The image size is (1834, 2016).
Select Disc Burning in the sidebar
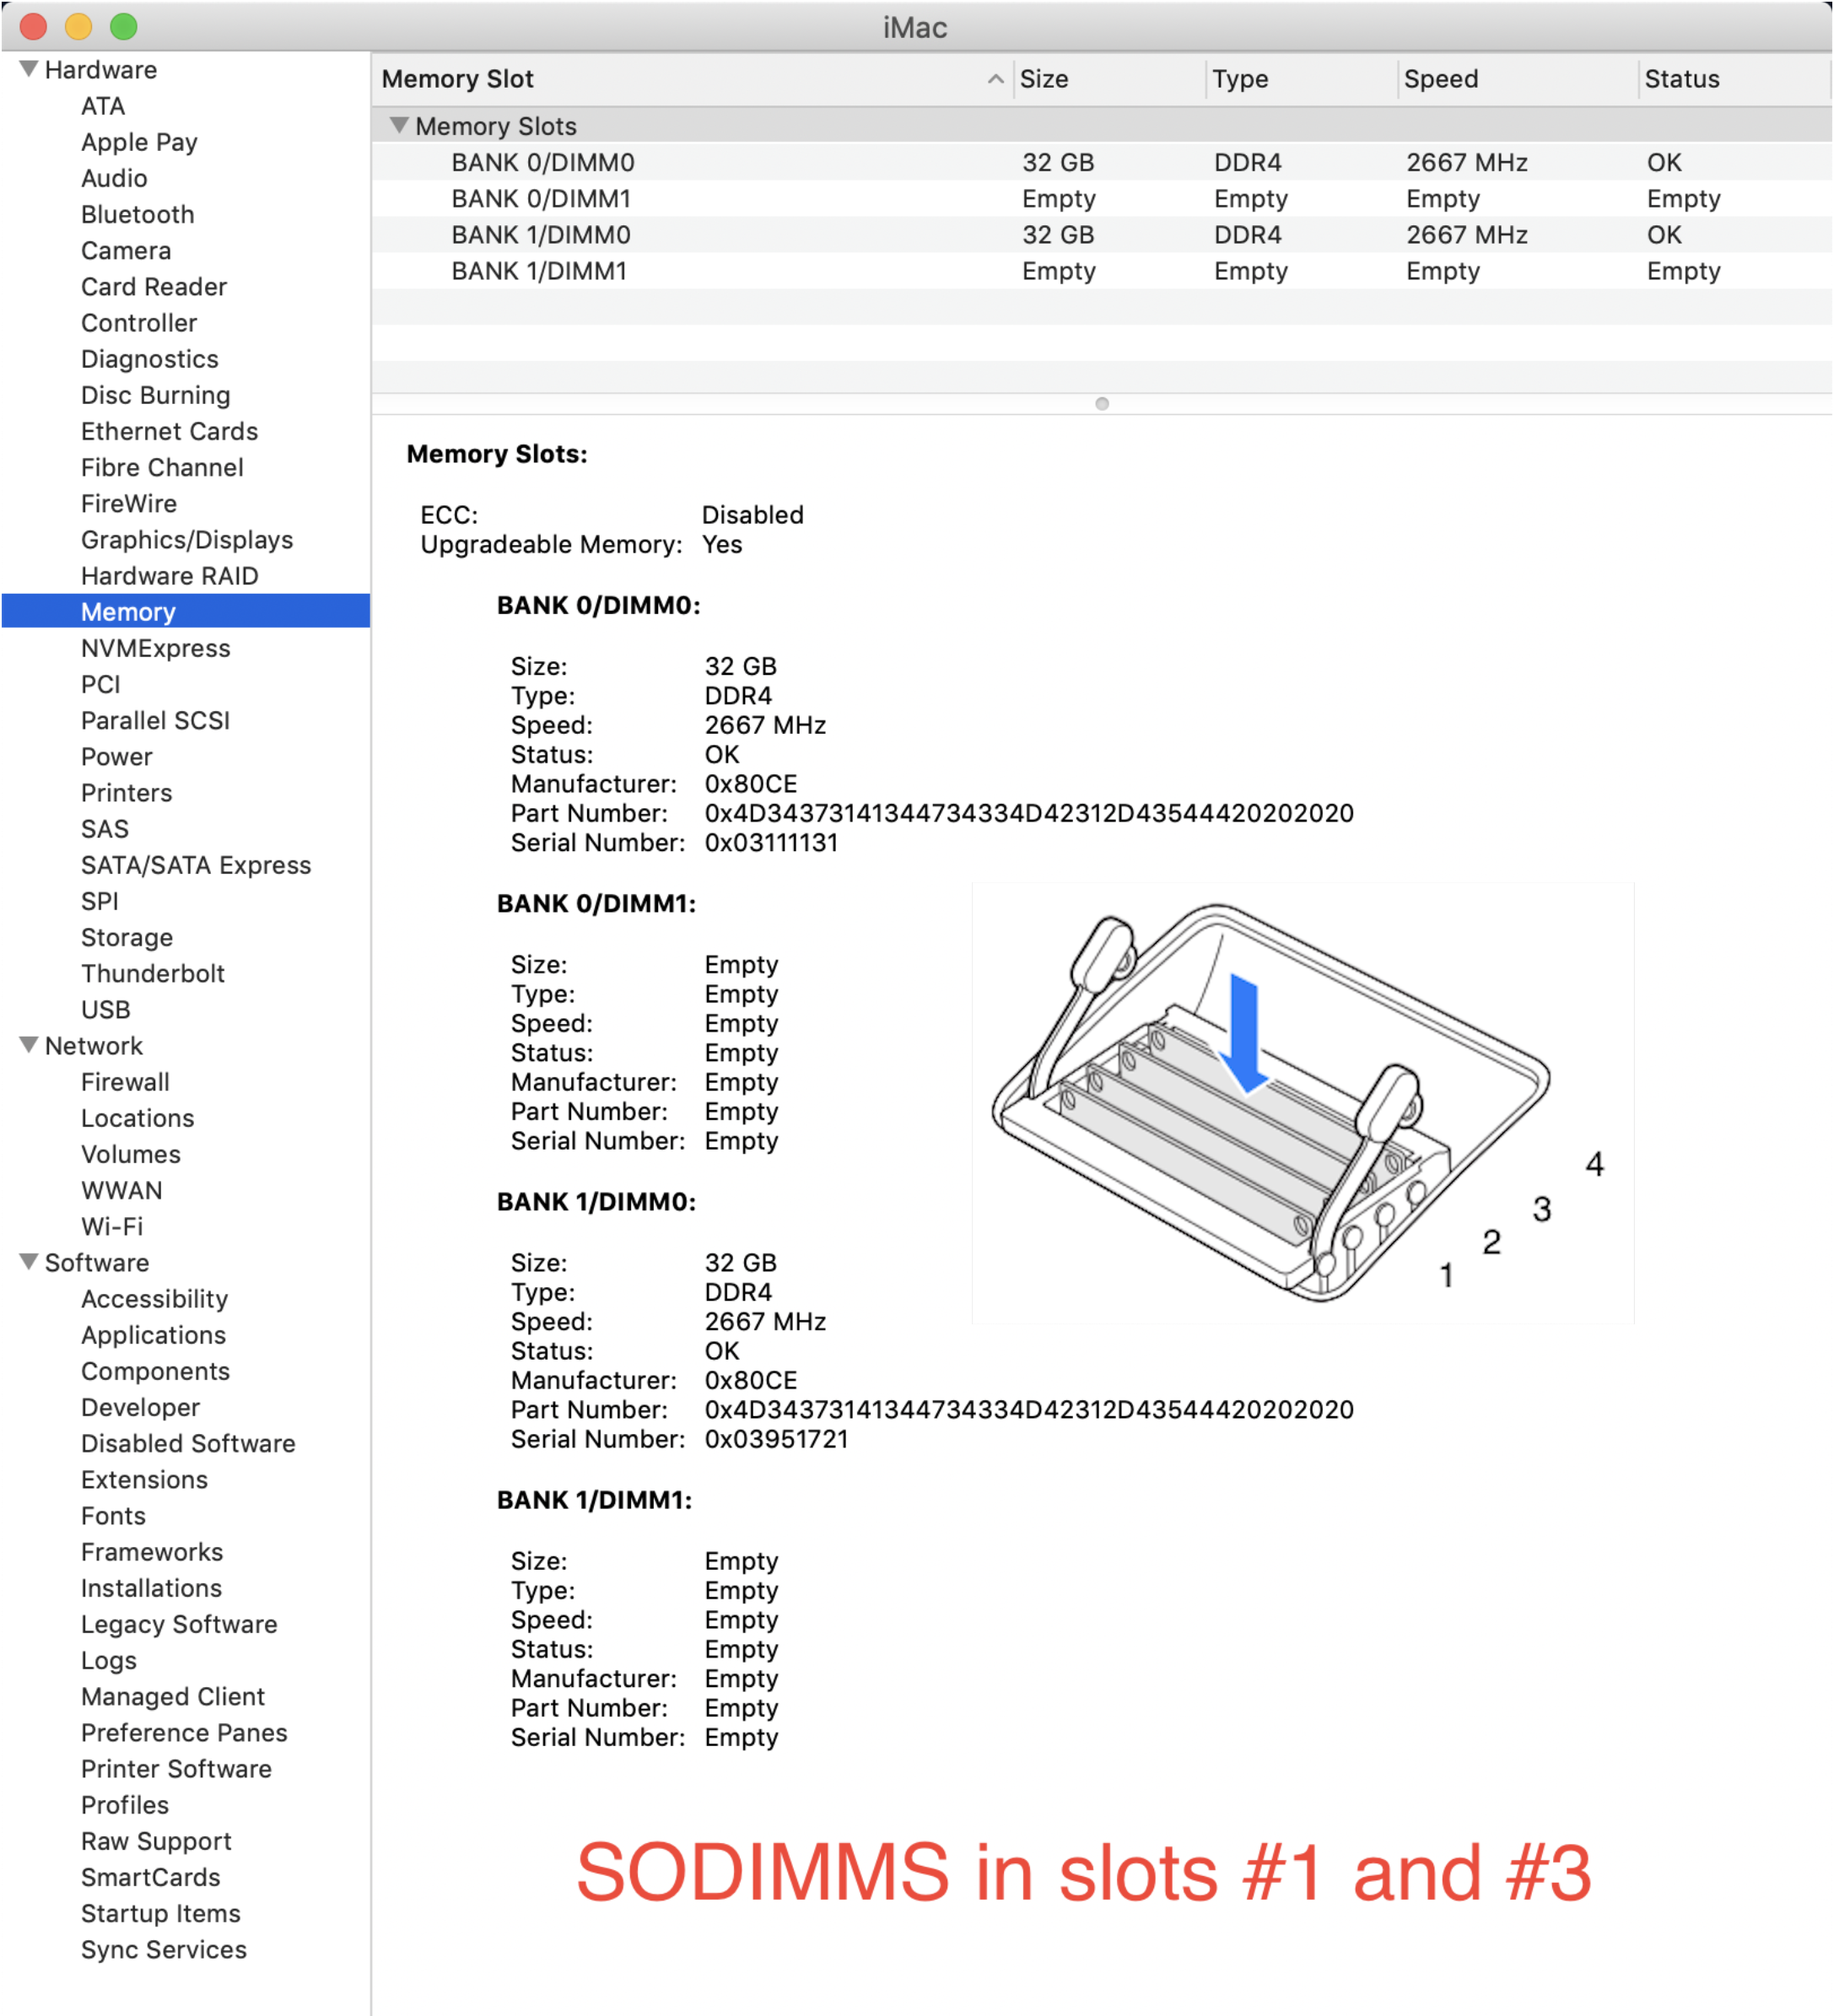pos(156,395)
